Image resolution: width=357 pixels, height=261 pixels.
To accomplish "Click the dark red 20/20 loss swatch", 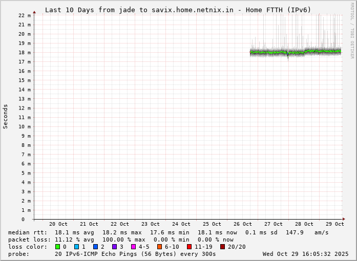I will tap(223, 247).
